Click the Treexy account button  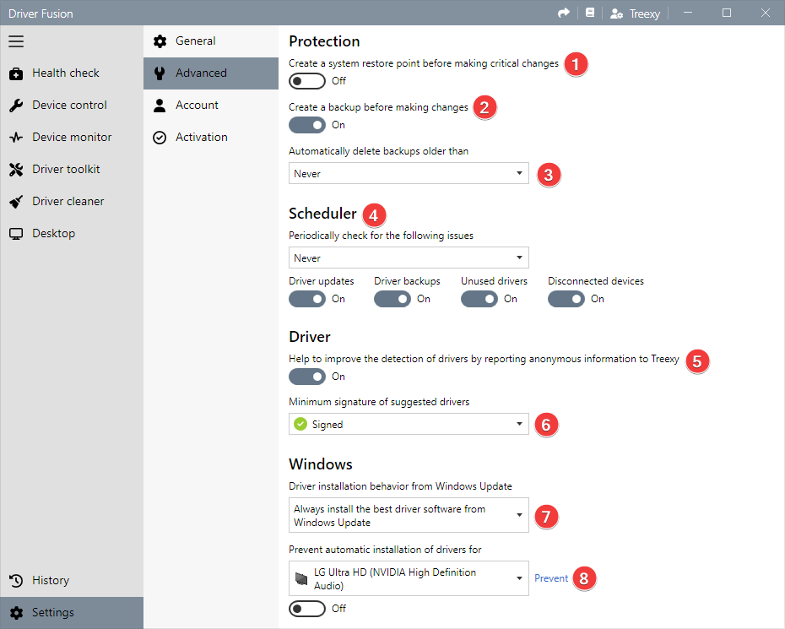tap(635, 14)
